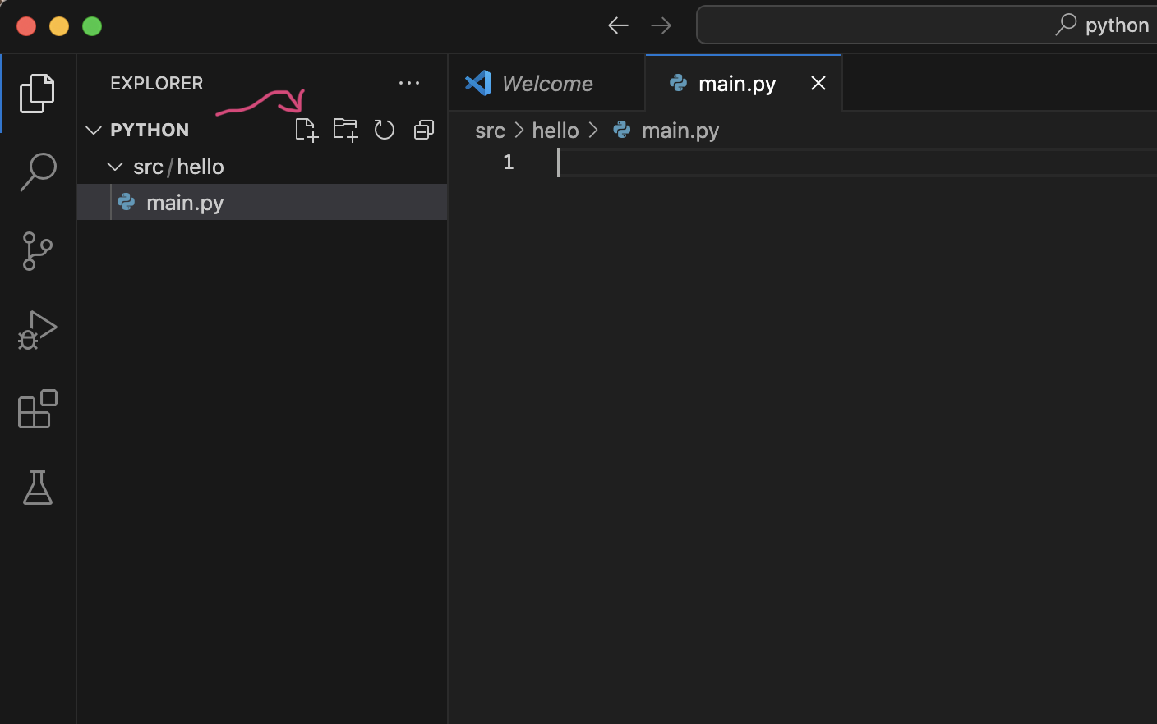
Task: Open the Testing flask view
Action: pos(38,488)
